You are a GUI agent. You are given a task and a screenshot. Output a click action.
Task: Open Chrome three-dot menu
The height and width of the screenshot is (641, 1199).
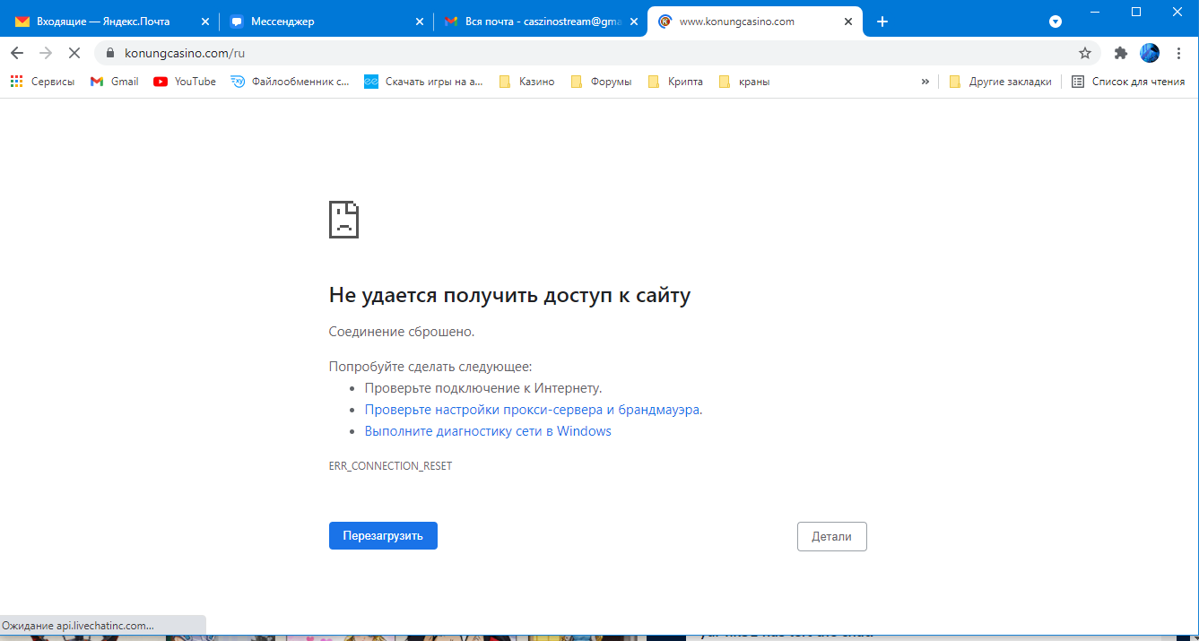pos(1178,53)
